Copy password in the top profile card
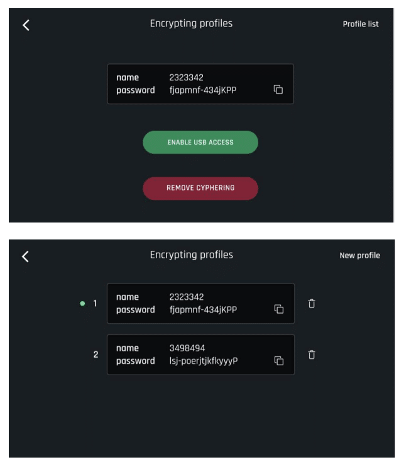The height and width of the screenshot is (467, 404). pyautogui.click(x=278, y=89)
